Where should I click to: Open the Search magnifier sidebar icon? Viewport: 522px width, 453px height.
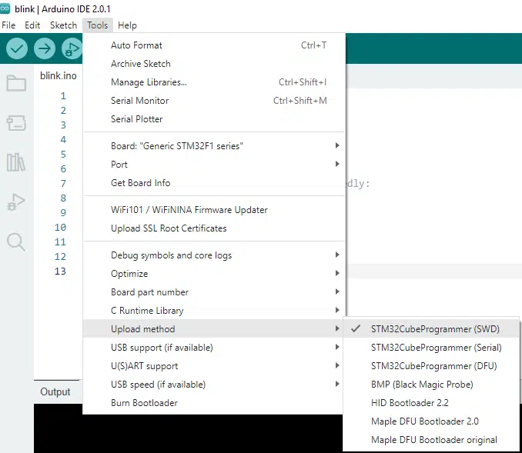(16, 241)
